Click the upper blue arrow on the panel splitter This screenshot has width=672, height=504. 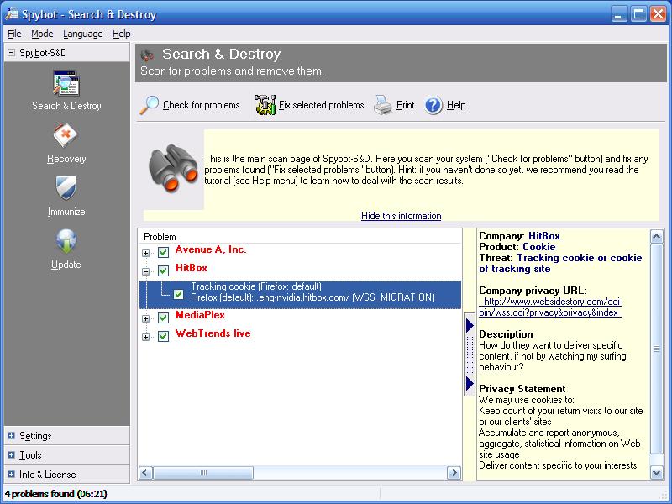click(x=470, y=325)
